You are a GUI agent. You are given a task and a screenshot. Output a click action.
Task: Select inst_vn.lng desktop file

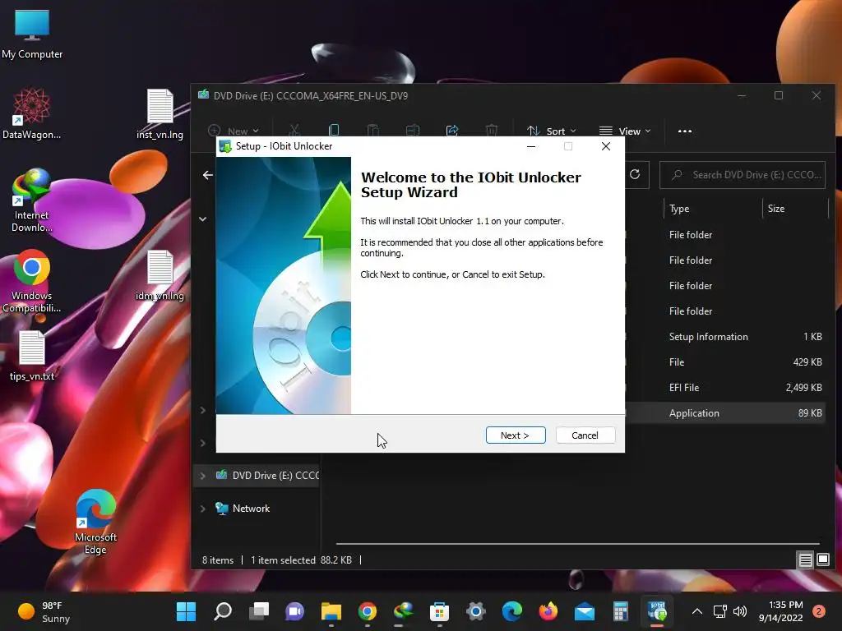(x=160, y=114)
